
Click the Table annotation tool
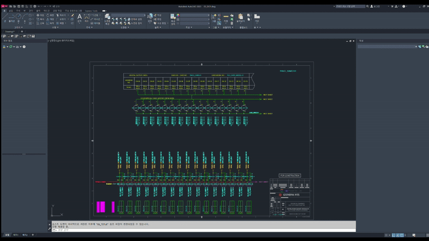95,23
